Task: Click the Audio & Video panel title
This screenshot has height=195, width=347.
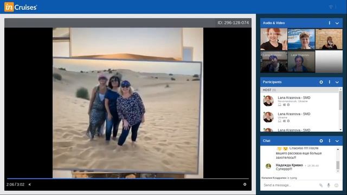Action: coord(273,23)
